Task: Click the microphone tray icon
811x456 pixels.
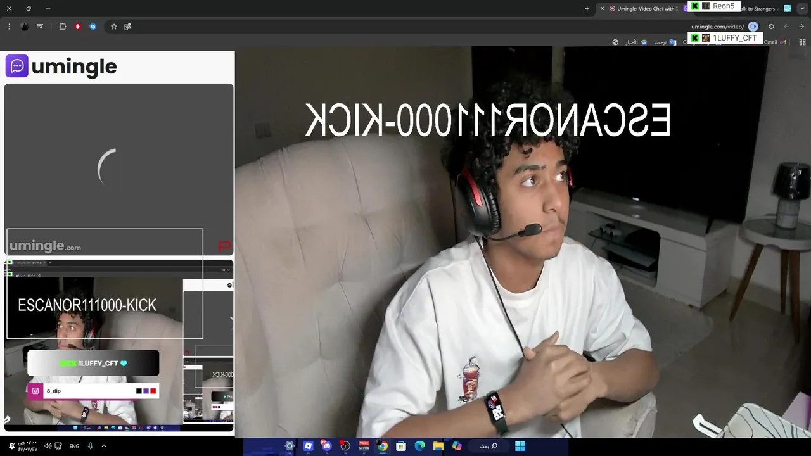Action: (91, 446)
